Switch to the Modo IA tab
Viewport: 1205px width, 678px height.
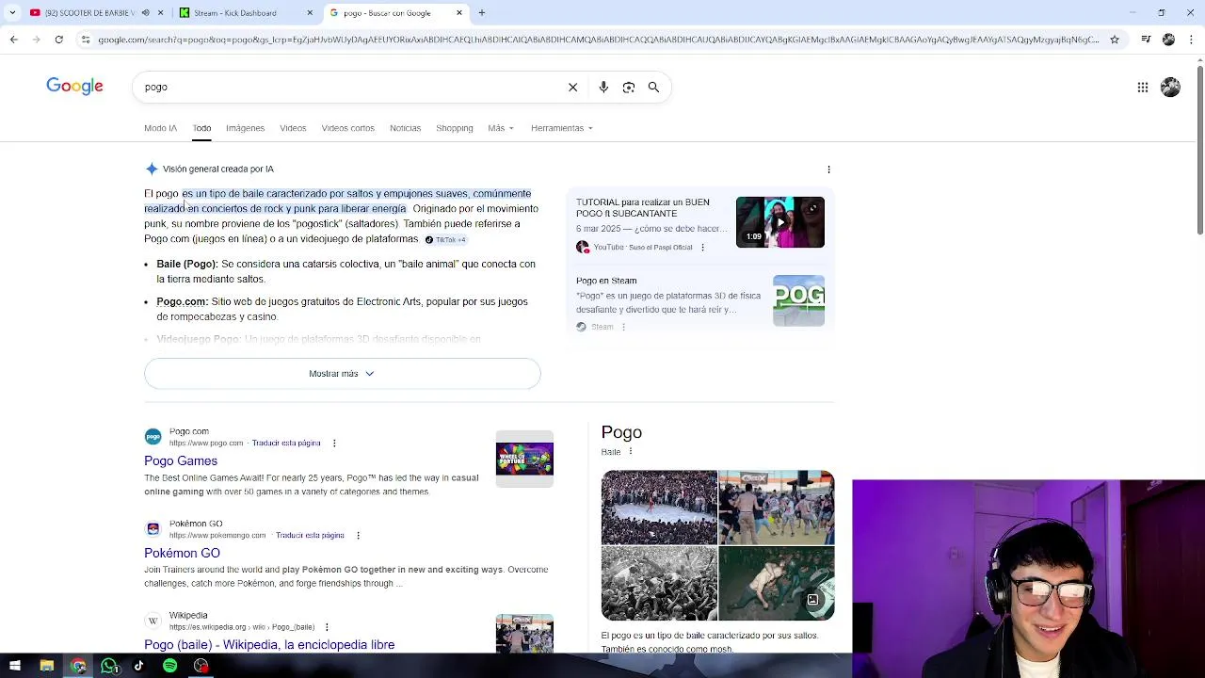tap(160, 128)
